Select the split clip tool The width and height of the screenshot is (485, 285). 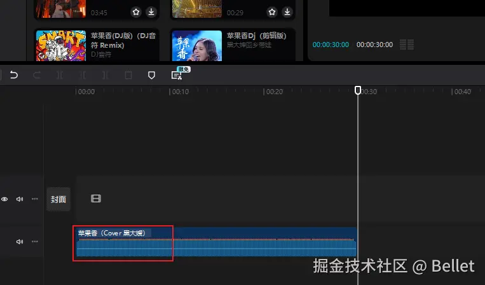(x=60, y=75)
